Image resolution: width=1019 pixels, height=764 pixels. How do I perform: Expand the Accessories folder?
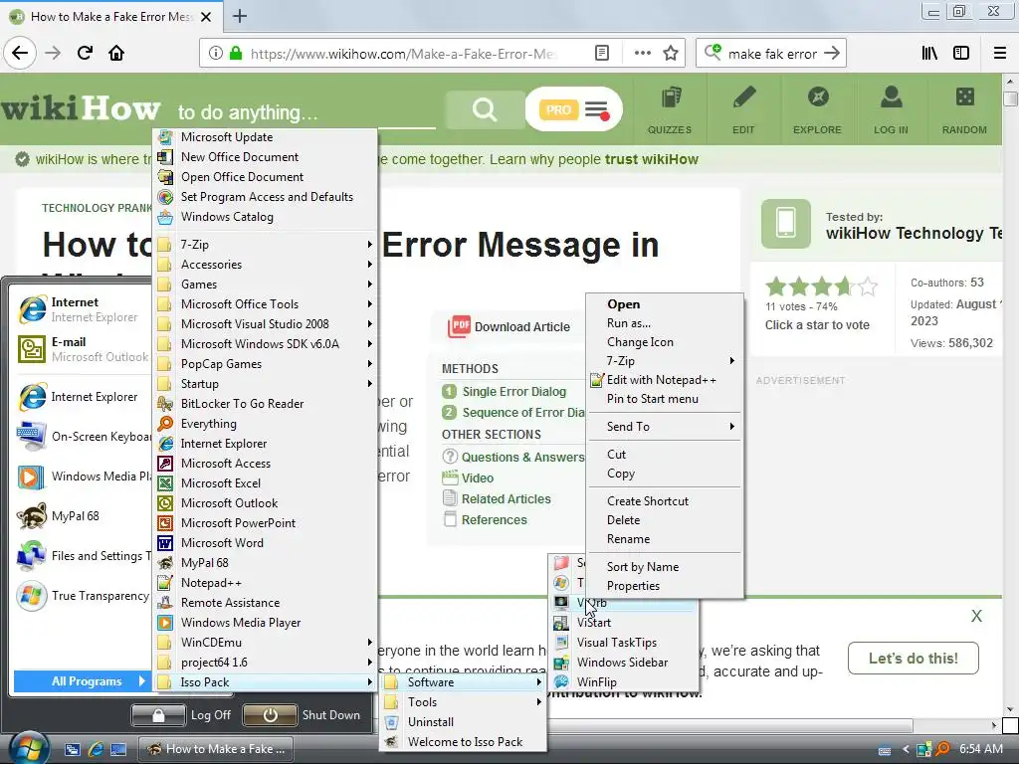265,265
